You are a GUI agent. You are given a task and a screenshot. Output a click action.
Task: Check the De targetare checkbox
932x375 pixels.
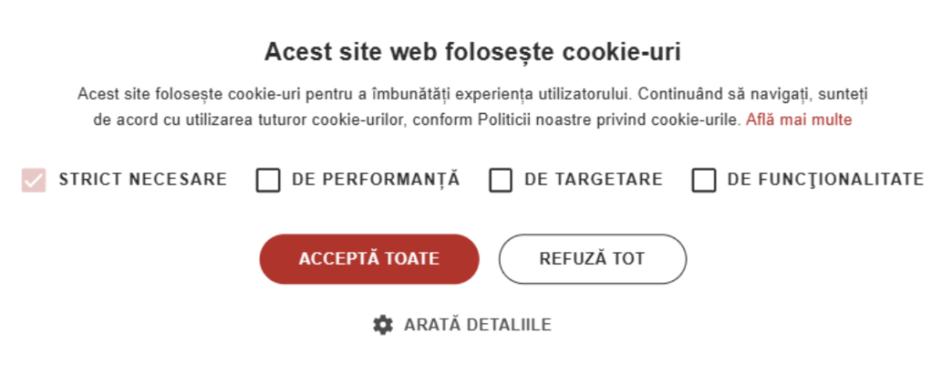point(501,180)
